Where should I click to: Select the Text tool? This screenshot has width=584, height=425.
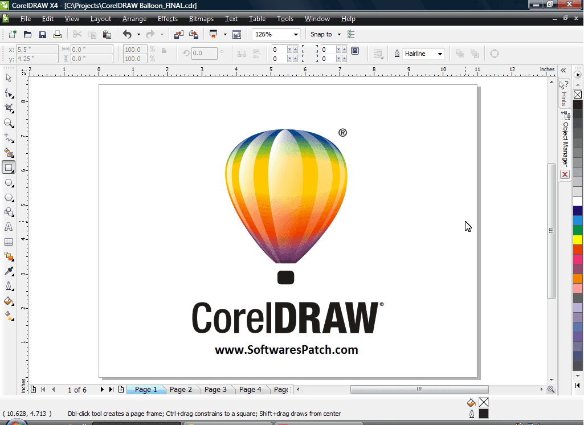click(9, 227)
